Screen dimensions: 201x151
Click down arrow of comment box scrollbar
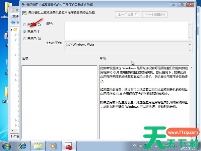pos(190,37)
